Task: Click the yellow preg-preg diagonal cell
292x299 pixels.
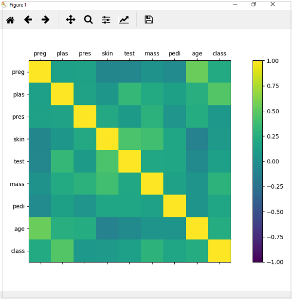Action: point(40,72)
